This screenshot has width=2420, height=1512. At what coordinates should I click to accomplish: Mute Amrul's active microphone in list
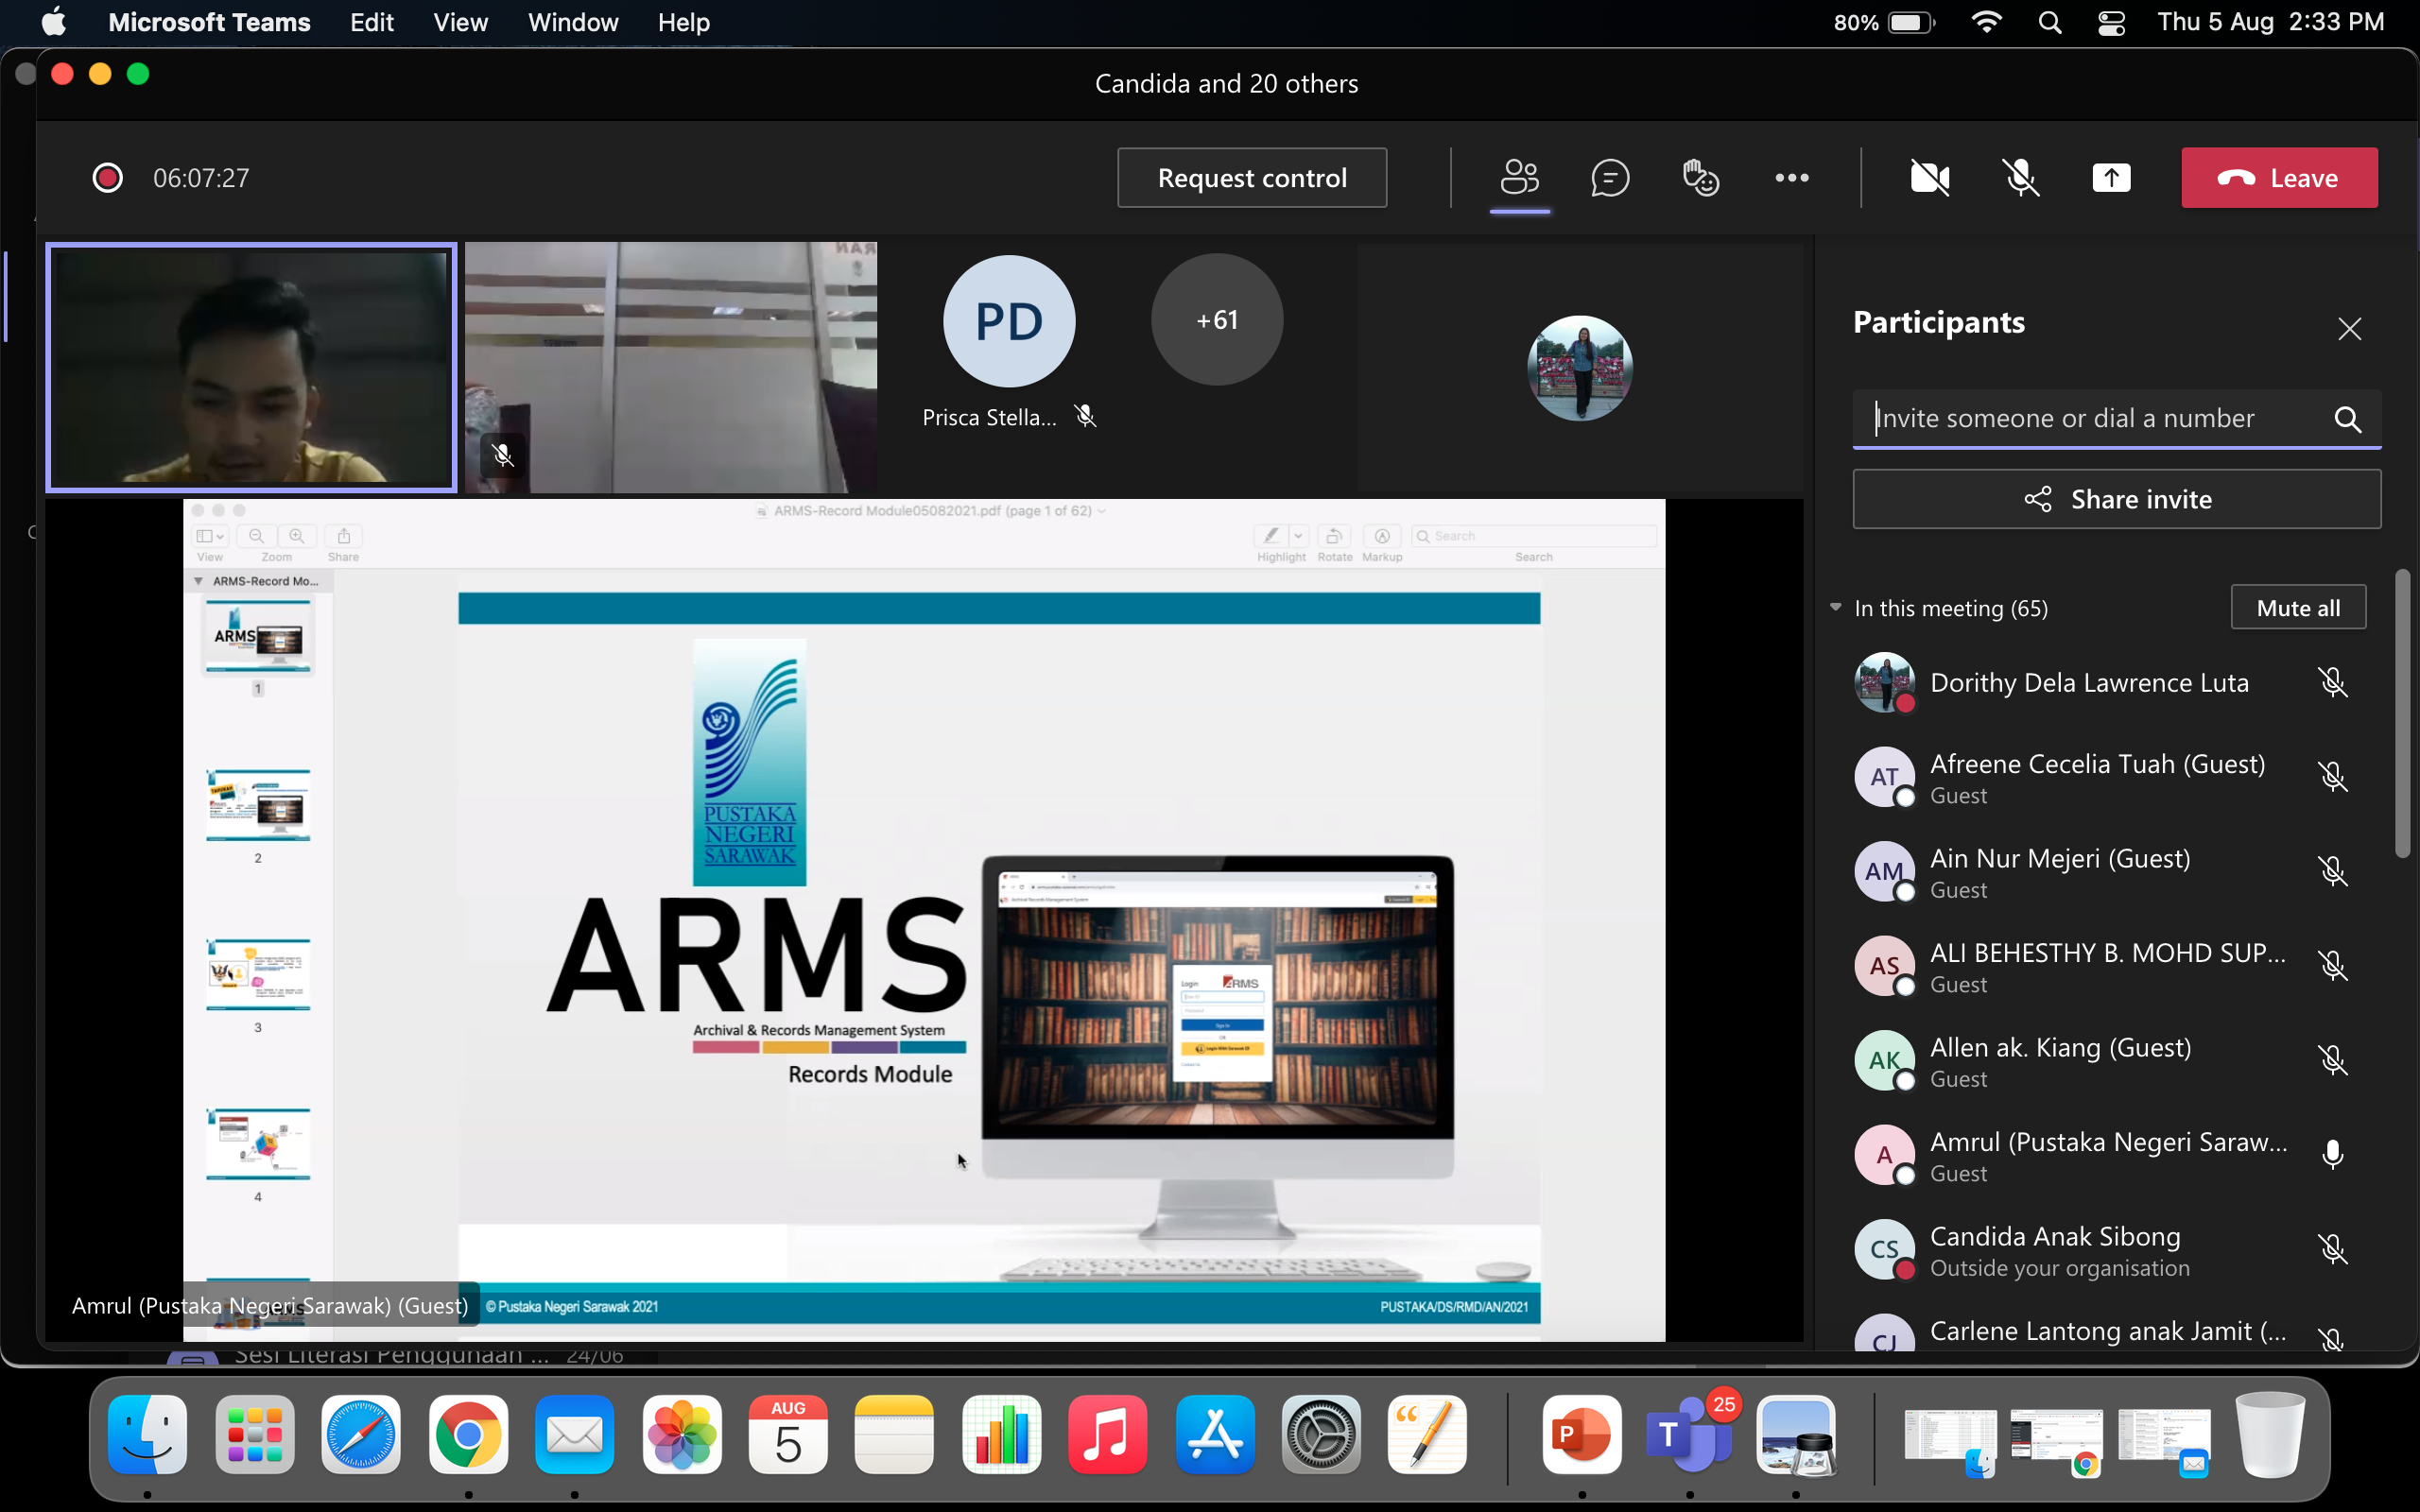click(x=2332, y=1155)
